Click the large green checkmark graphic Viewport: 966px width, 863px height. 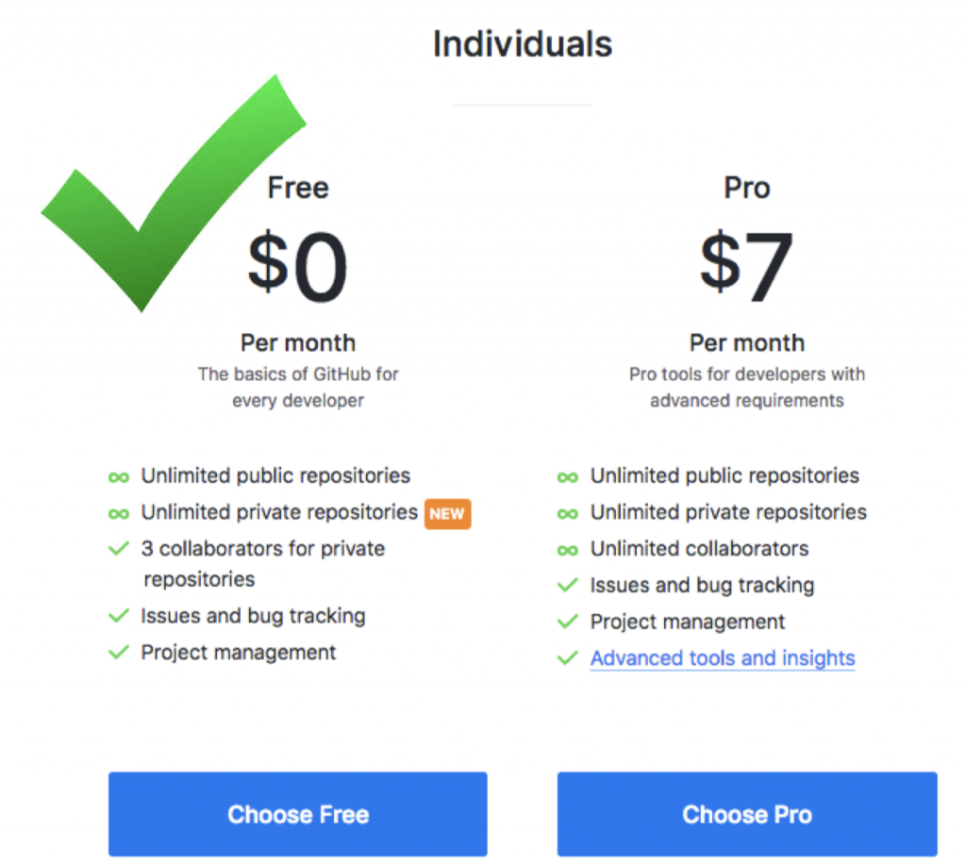174,192
